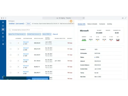Add assignee to invoice 1987
Screen dimensions: 128x96
pyautogui.click(x=18, y=67)
